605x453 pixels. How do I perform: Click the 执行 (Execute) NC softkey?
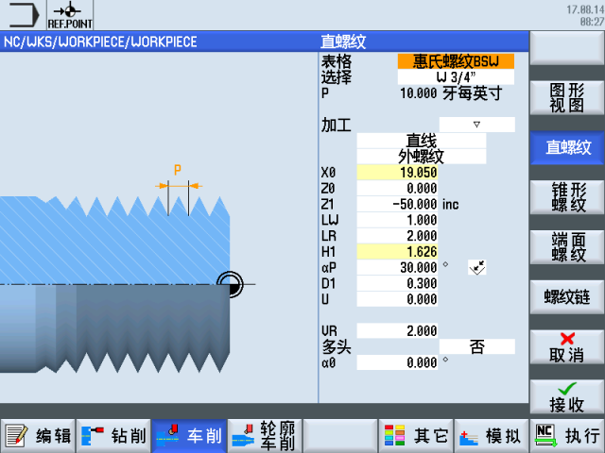point(567,436)
